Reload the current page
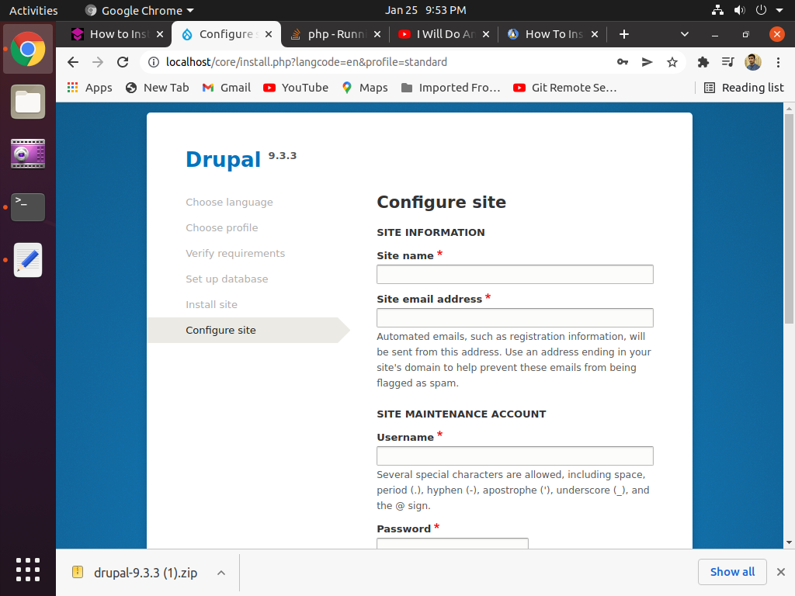 click(x=123, y=62)
